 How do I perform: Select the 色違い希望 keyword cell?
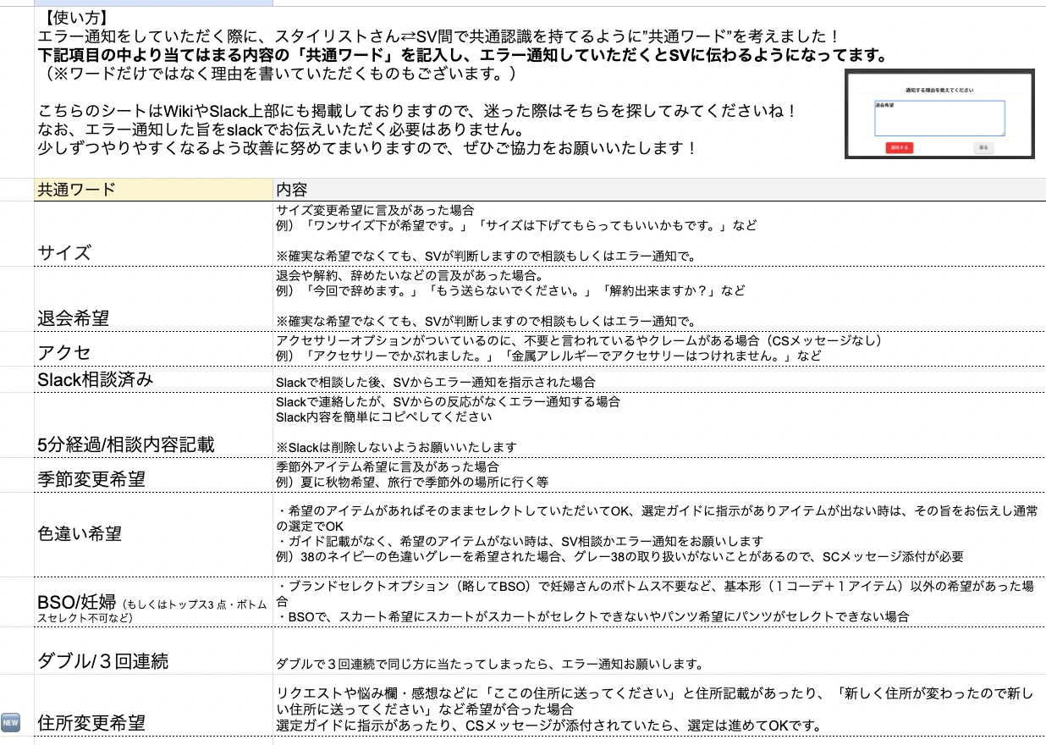point(152,533)
